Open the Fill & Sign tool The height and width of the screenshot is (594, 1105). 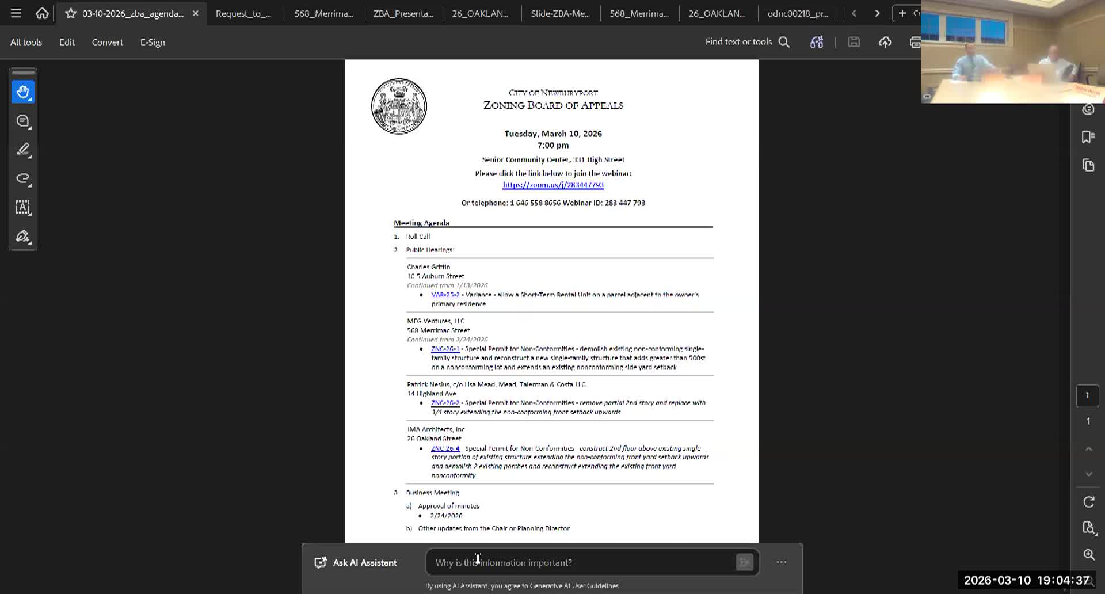tap(23, 237)
